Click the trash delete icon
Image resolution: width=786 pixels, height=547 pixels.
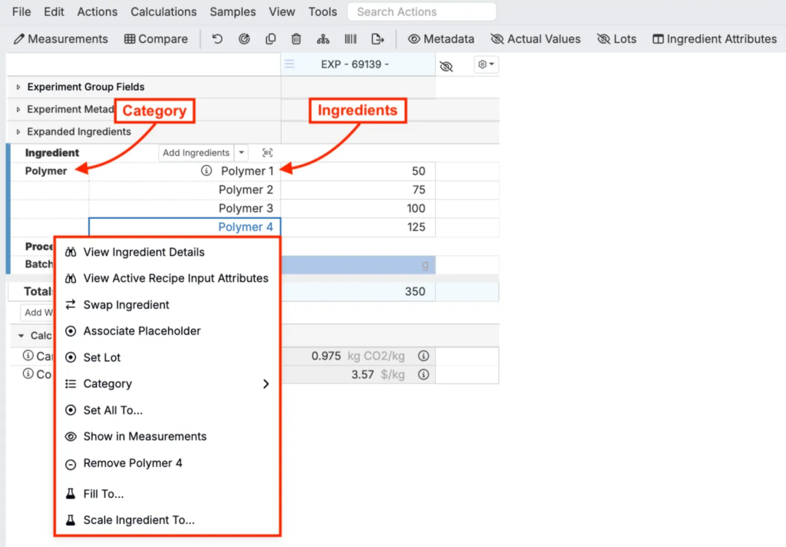[296, 39]
